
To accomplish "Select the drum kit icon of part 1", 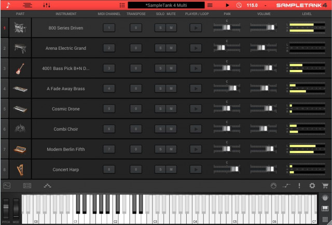I will pos(20,27).
